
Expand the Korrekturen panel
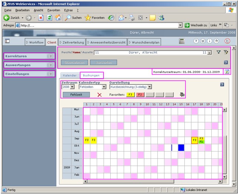click(x=51, y=56)
